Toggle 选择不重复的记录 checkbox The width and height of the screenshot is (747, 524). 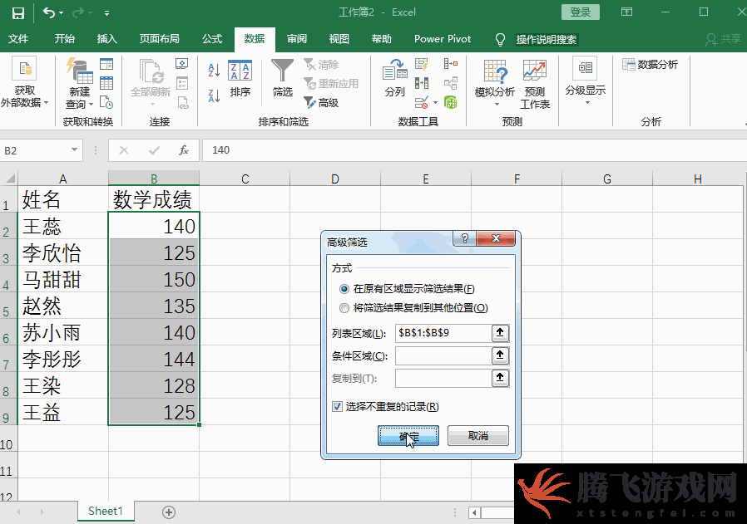[337, 407]
